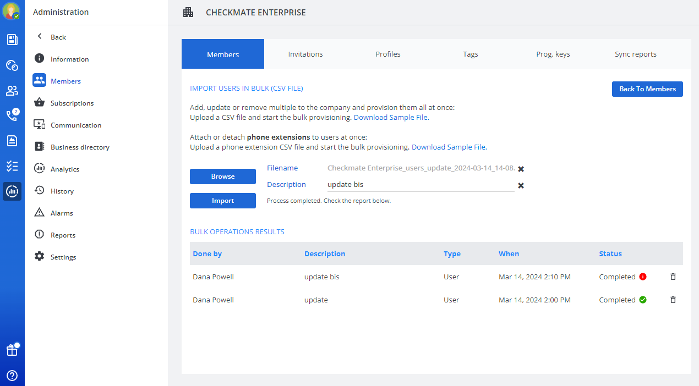This screenshot has height=386, width=699.
Task: Go back using the Back chevron
Action: tap(40, 37)
